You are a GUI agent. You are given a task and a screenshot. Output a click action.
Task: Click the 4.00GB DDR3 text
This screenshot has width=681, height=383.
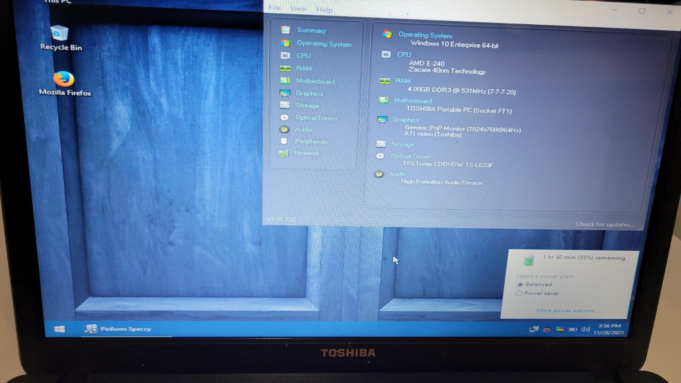pyautogui.click(x=462, y=90)
